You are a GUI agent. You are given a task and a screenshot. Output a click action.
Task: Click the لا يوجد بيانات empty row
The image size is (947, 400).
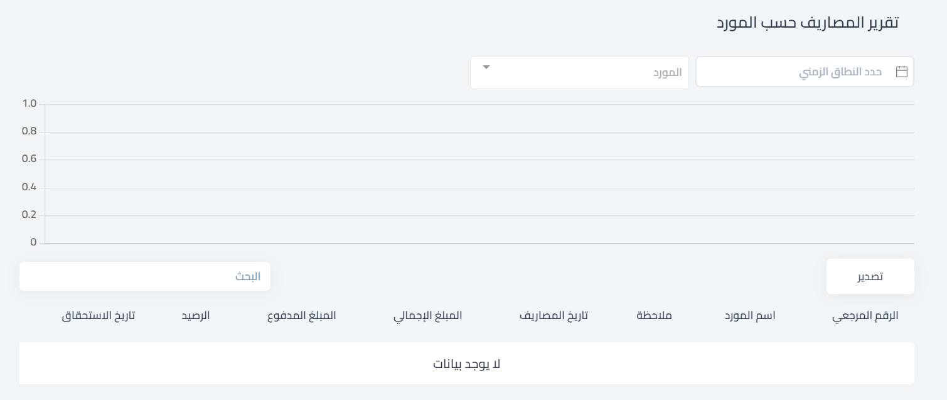pyautogui.click(x=467, y=364)
